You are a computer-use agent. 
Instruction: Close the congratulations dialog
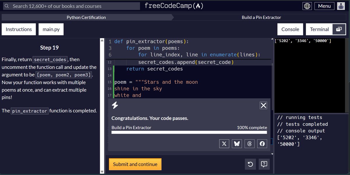263,106
